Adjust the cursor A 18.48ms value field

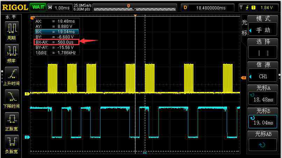263,99
